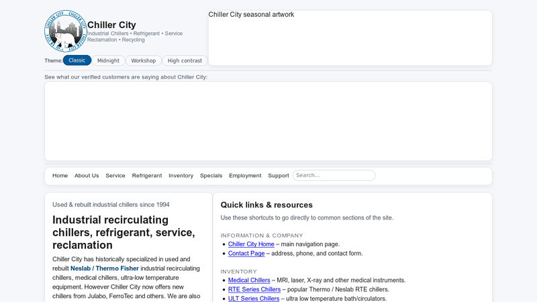Open the Medical Chillers link
Screen dimensions: 537x302
249,281
